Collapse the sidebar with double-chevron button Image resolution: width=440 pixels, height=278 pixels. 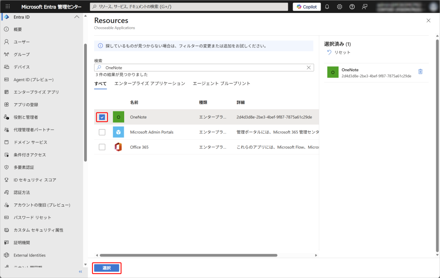click(x=80, y=272)
